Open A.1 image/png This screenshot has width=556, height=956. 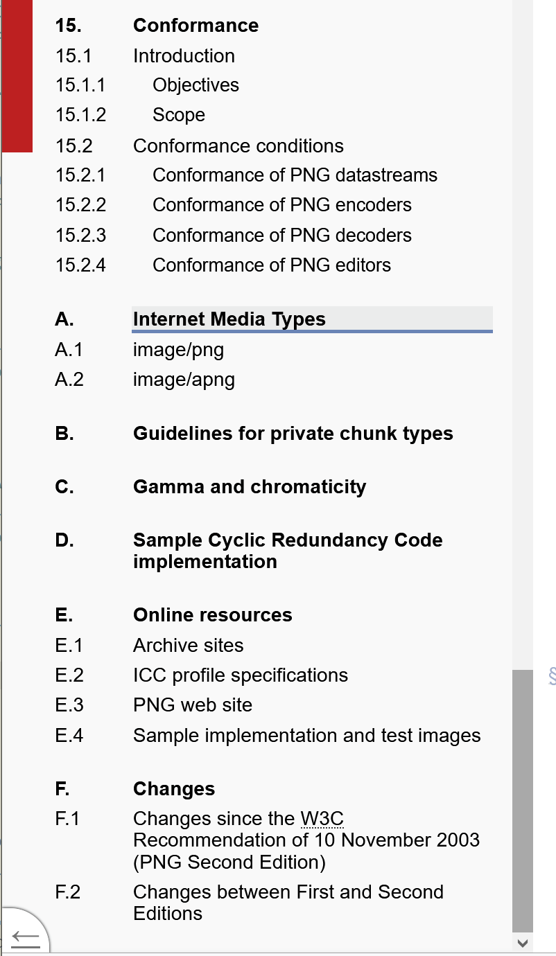coord(178,350)
